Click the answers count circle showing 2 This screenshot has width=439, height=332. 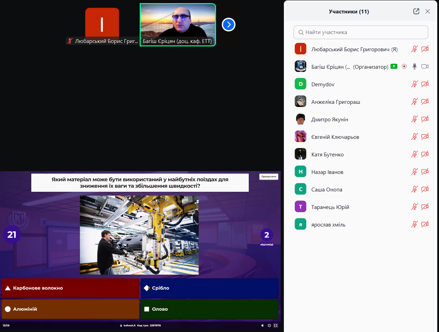click(x=267, y=235)
